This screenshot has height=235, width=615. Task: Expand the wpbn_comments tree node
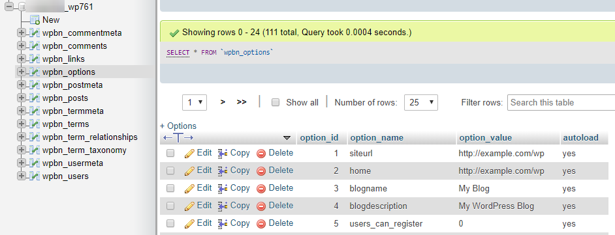(21, 46)
